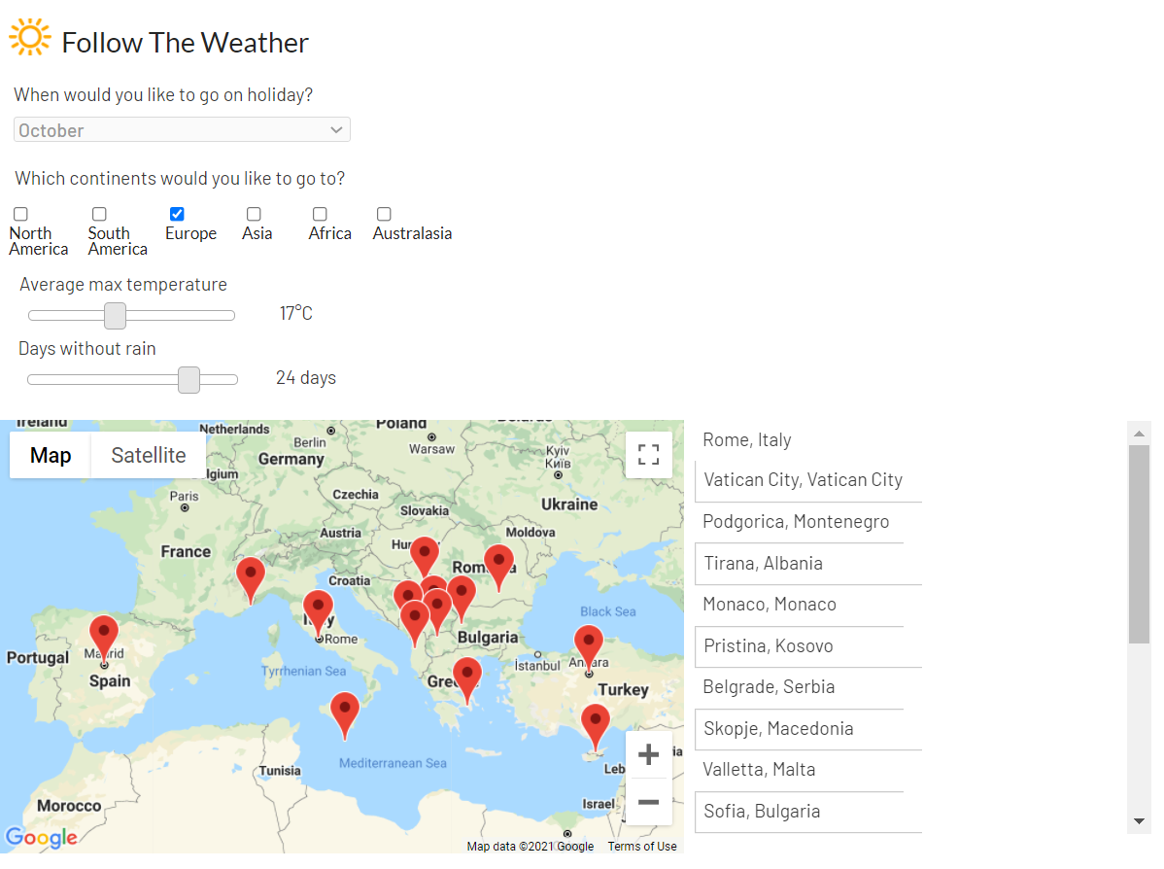1164x869 pixels.
Task: Zoom out on the map
Action: point(648,802)
